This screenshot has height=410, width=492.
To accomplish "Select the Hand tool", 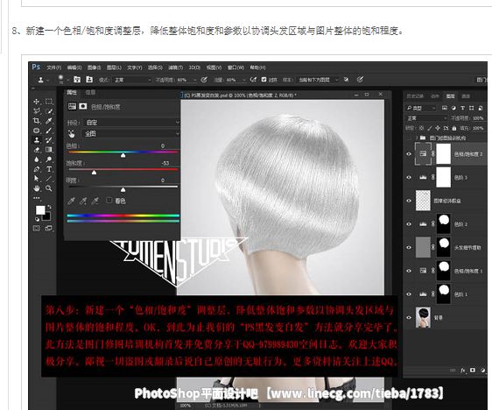I will point(37,188).
